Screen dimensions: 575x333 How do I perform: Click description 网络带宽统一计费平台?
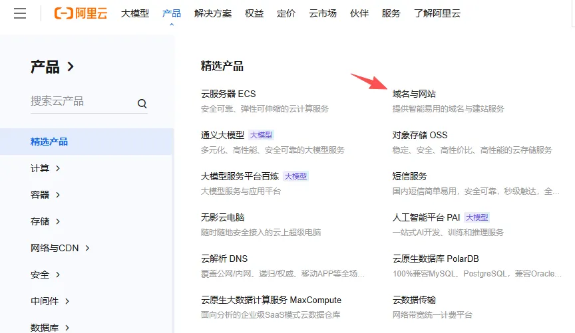pos(433,314)
